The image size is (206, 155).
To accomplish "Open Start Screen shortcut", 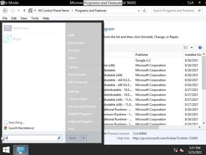I will (16, 28).
